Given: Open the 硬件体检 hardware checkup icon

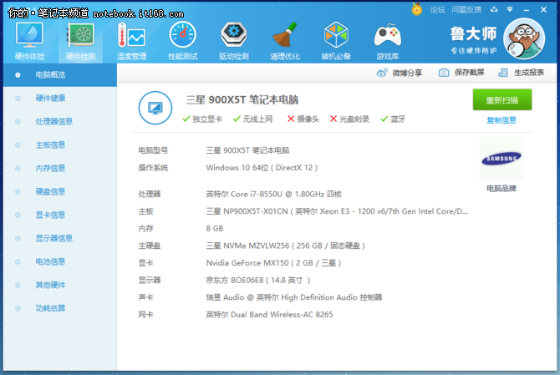Looking at the screenshot, I should [31, 38].
